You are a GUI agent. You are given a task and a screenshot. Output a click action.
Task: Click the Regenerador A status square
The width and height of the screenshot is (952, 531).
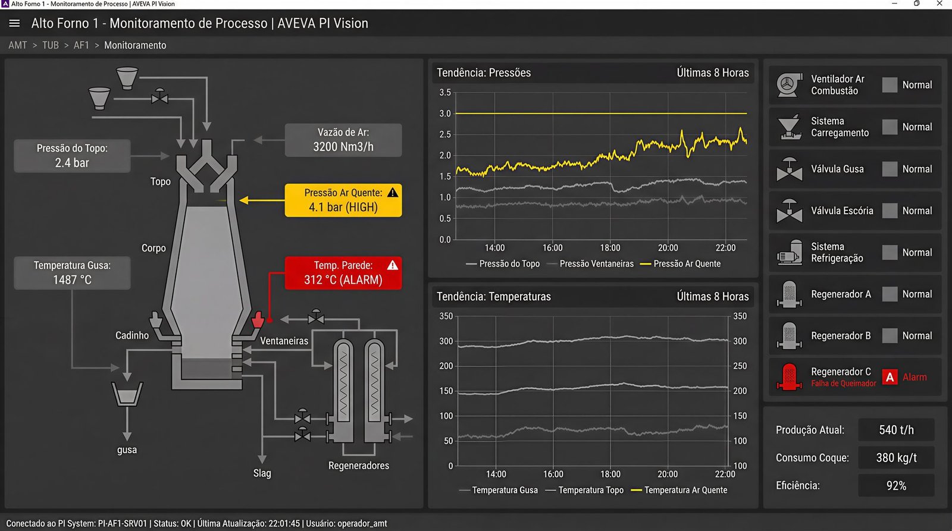(890, 294)
